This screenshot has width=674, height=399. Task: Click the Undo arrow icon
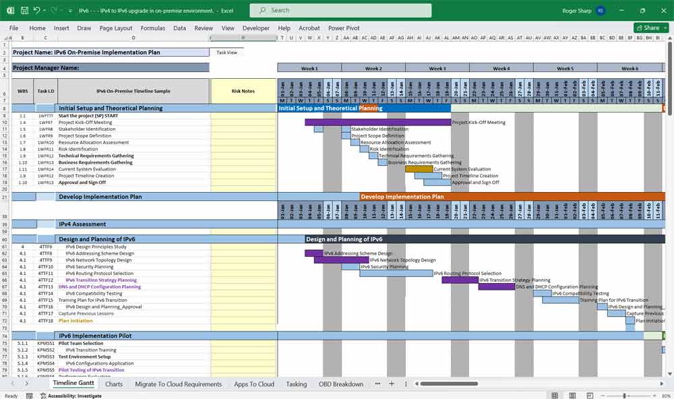click(x=36, y=11)
